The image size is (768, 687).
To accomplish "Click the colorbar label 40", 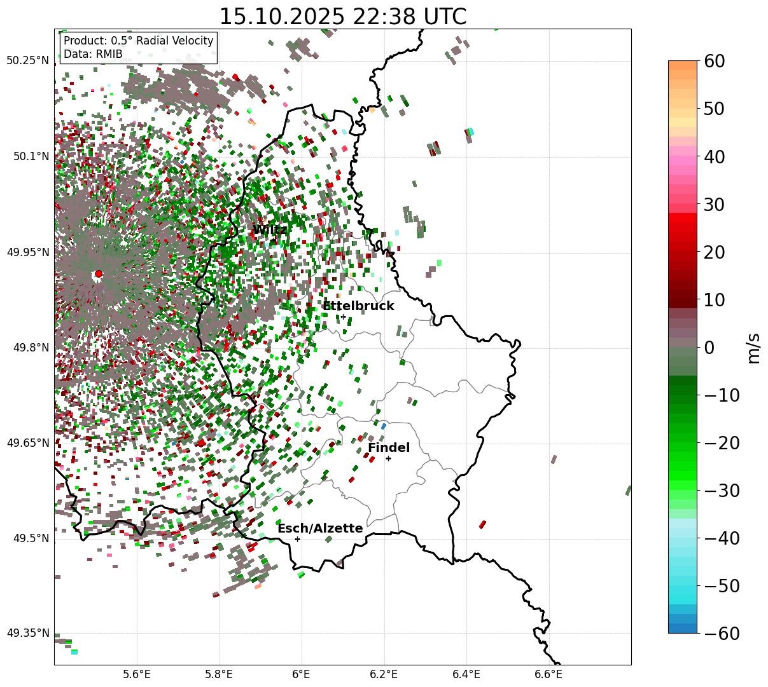I will click(x=715, y=157).
